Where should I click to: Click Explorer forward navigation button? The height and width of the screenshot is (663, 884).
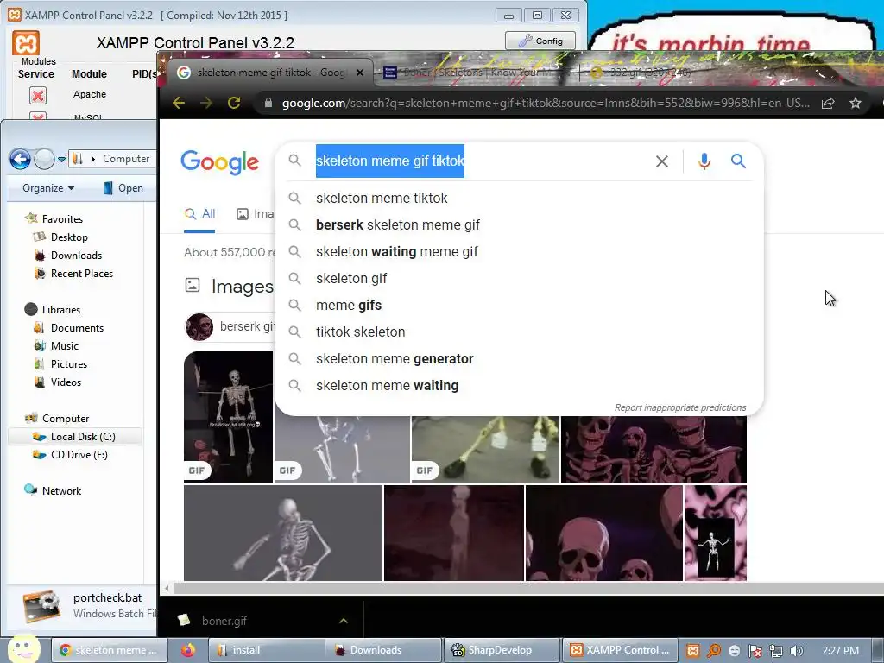coord(45,159)
